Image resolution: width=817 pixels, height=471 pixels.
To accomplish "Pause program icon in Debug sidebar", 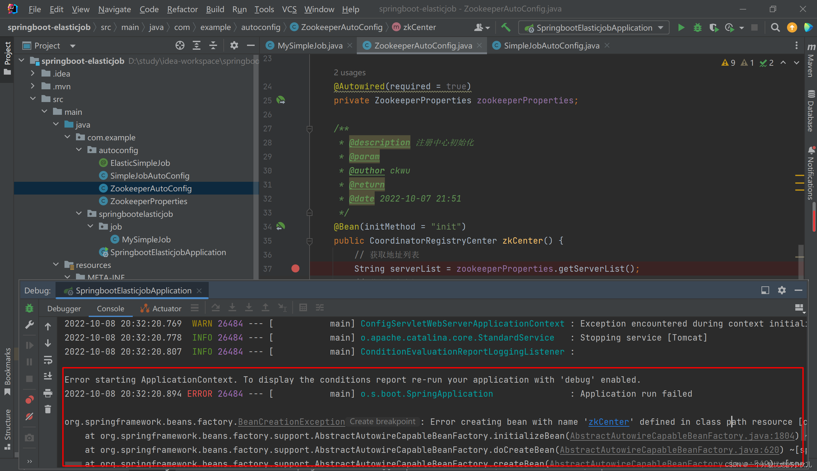I will [x=29, y=362].
